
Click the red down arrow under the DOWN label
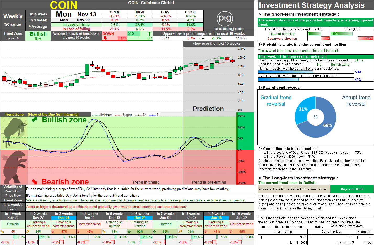pos(105,38)
